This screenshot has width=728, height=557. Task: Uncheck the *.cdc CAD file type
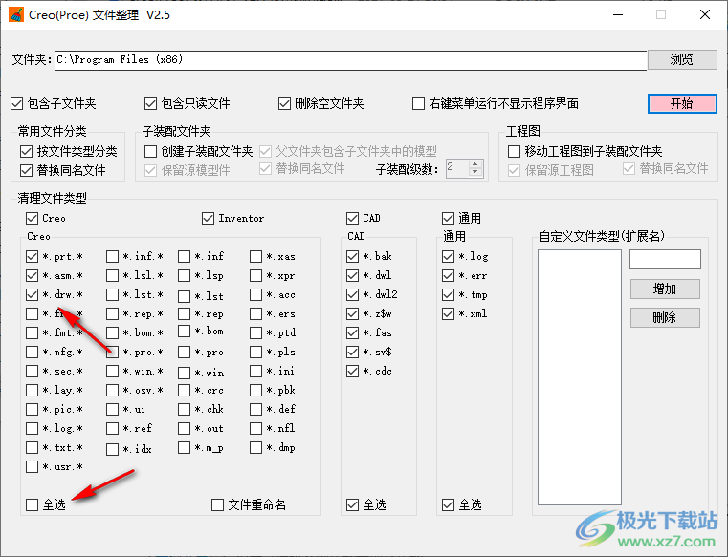click(x=352, y=371)
